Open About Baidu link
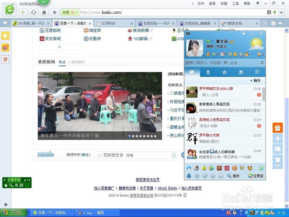 [167, 188]
